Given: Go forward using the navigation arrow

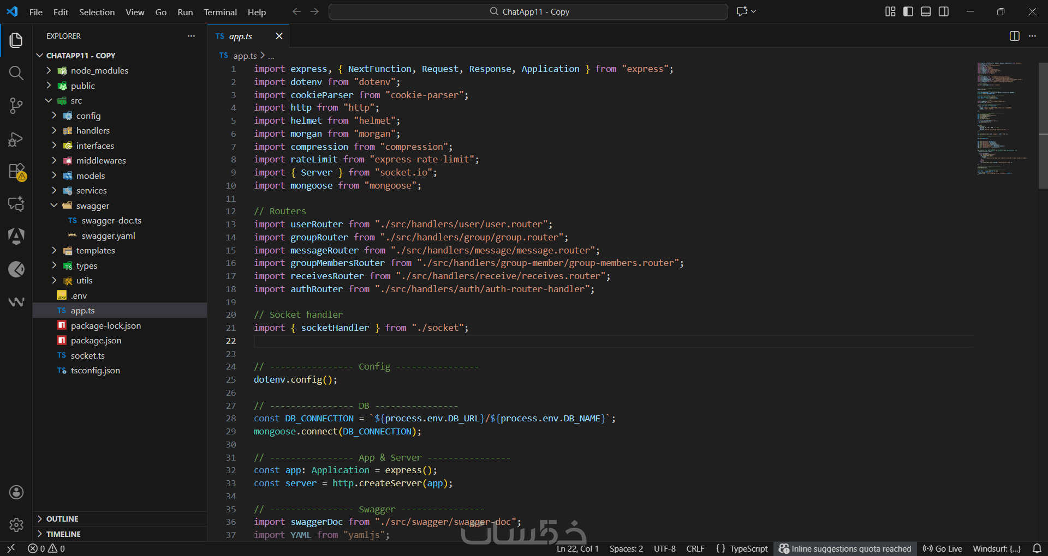Looking at the screenshot, I should click(x=314, y=11).
